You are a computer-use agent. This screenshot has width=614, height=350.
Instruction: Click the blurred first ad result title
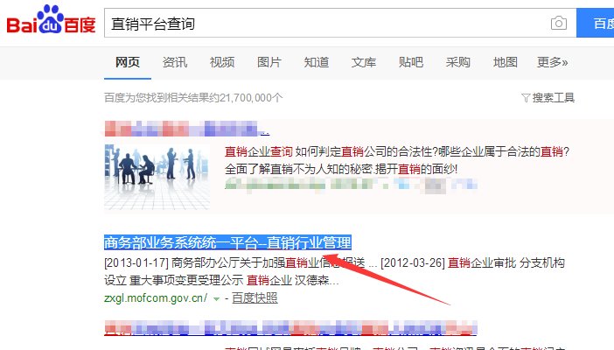coord(187,129)
